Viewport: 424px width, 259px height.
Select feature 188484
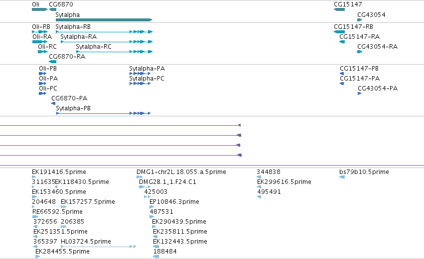tap(156, 257)
